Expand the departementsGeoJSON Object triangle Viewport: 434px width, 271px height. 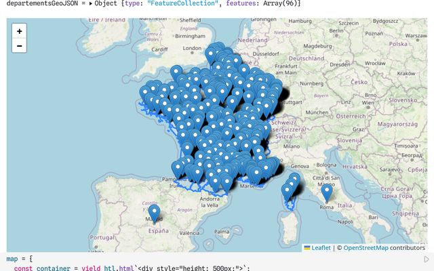pos(92,4)
